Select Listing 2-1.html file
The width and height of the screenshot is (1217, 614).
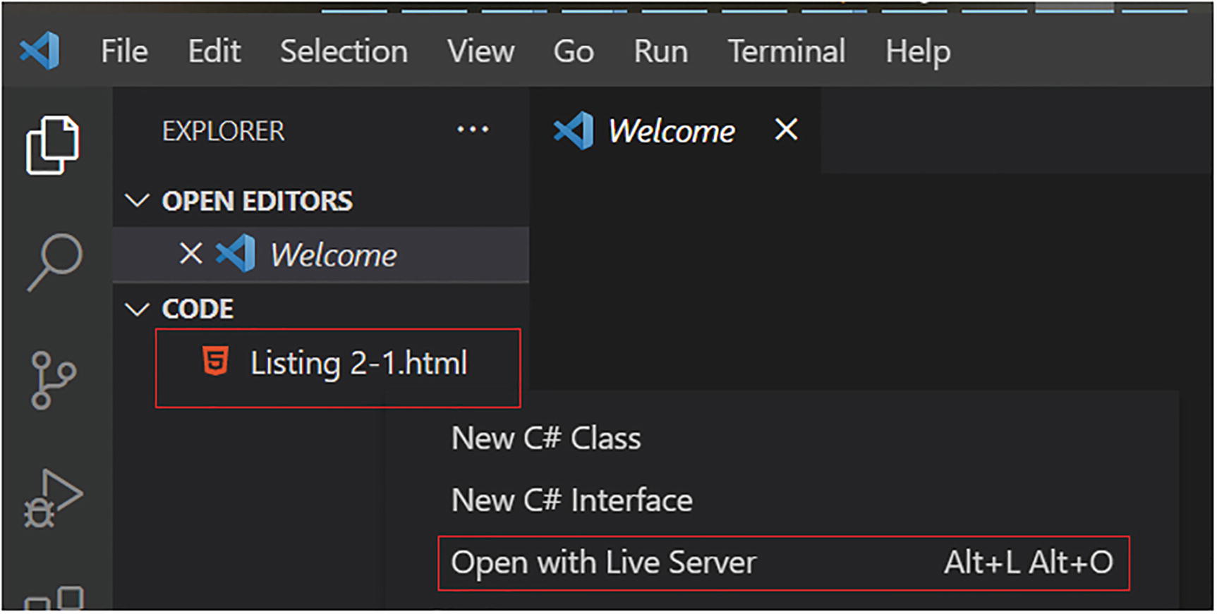[x=358, y=364]
